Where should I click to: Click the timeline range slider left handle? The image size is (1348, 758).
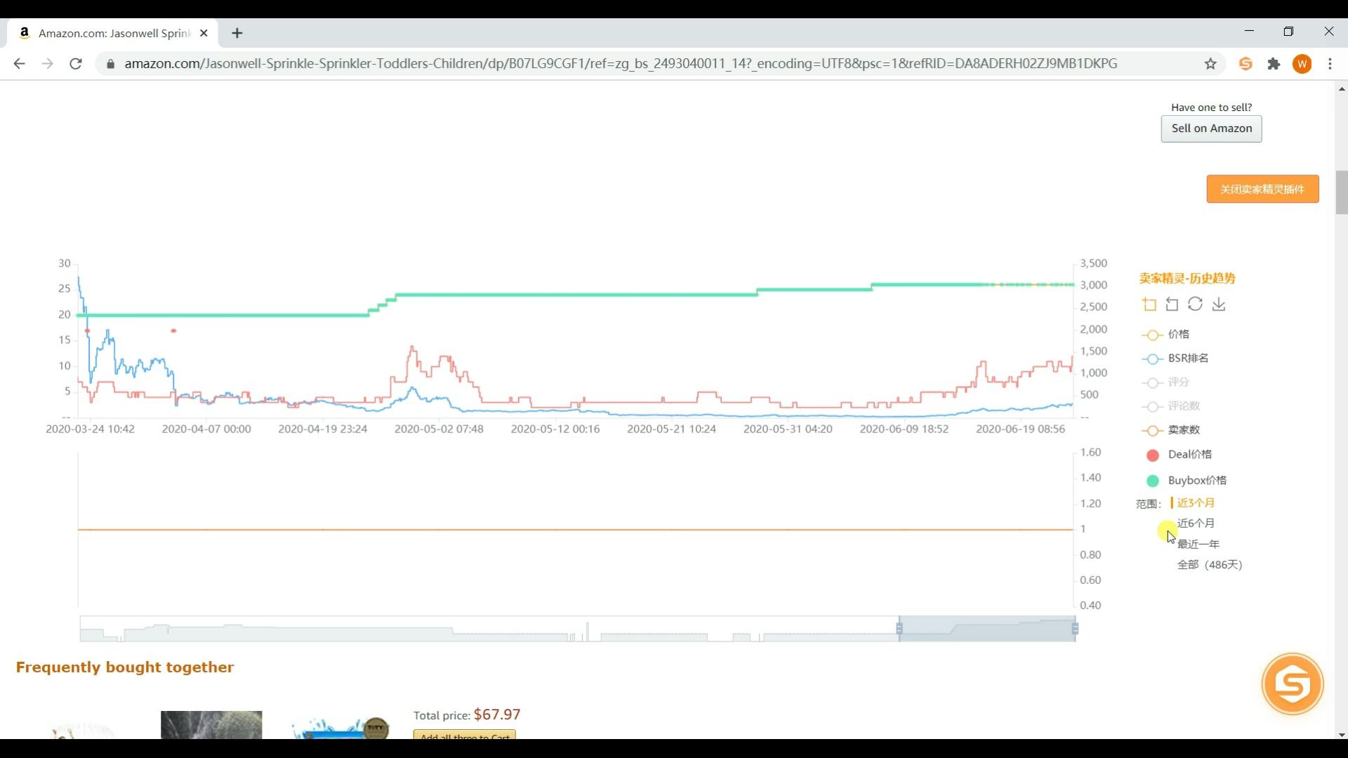[x=899, y=629]
